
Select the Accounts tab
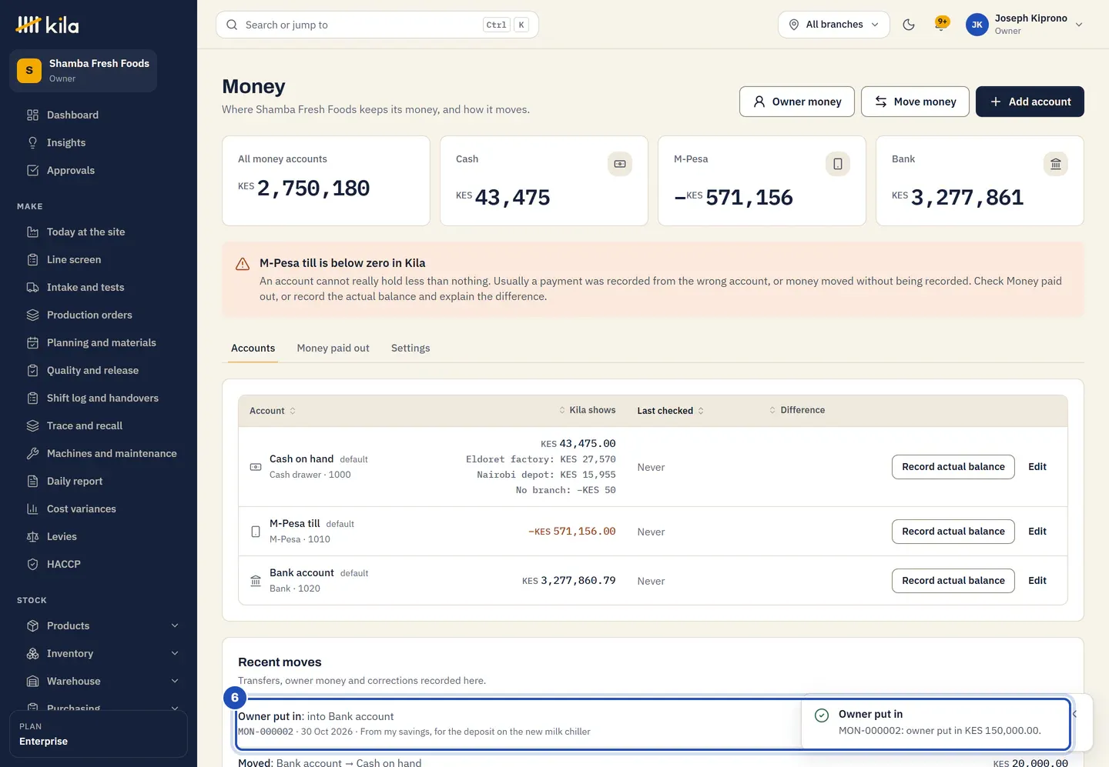click(x=253, y=348)
